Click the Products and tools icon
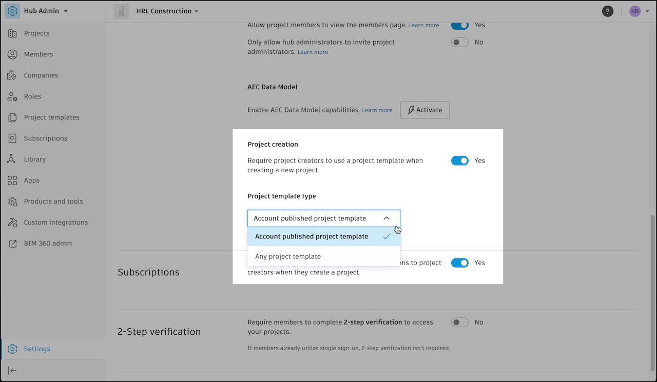The width and height of the screenshot is (657, 382). (12, 202)
